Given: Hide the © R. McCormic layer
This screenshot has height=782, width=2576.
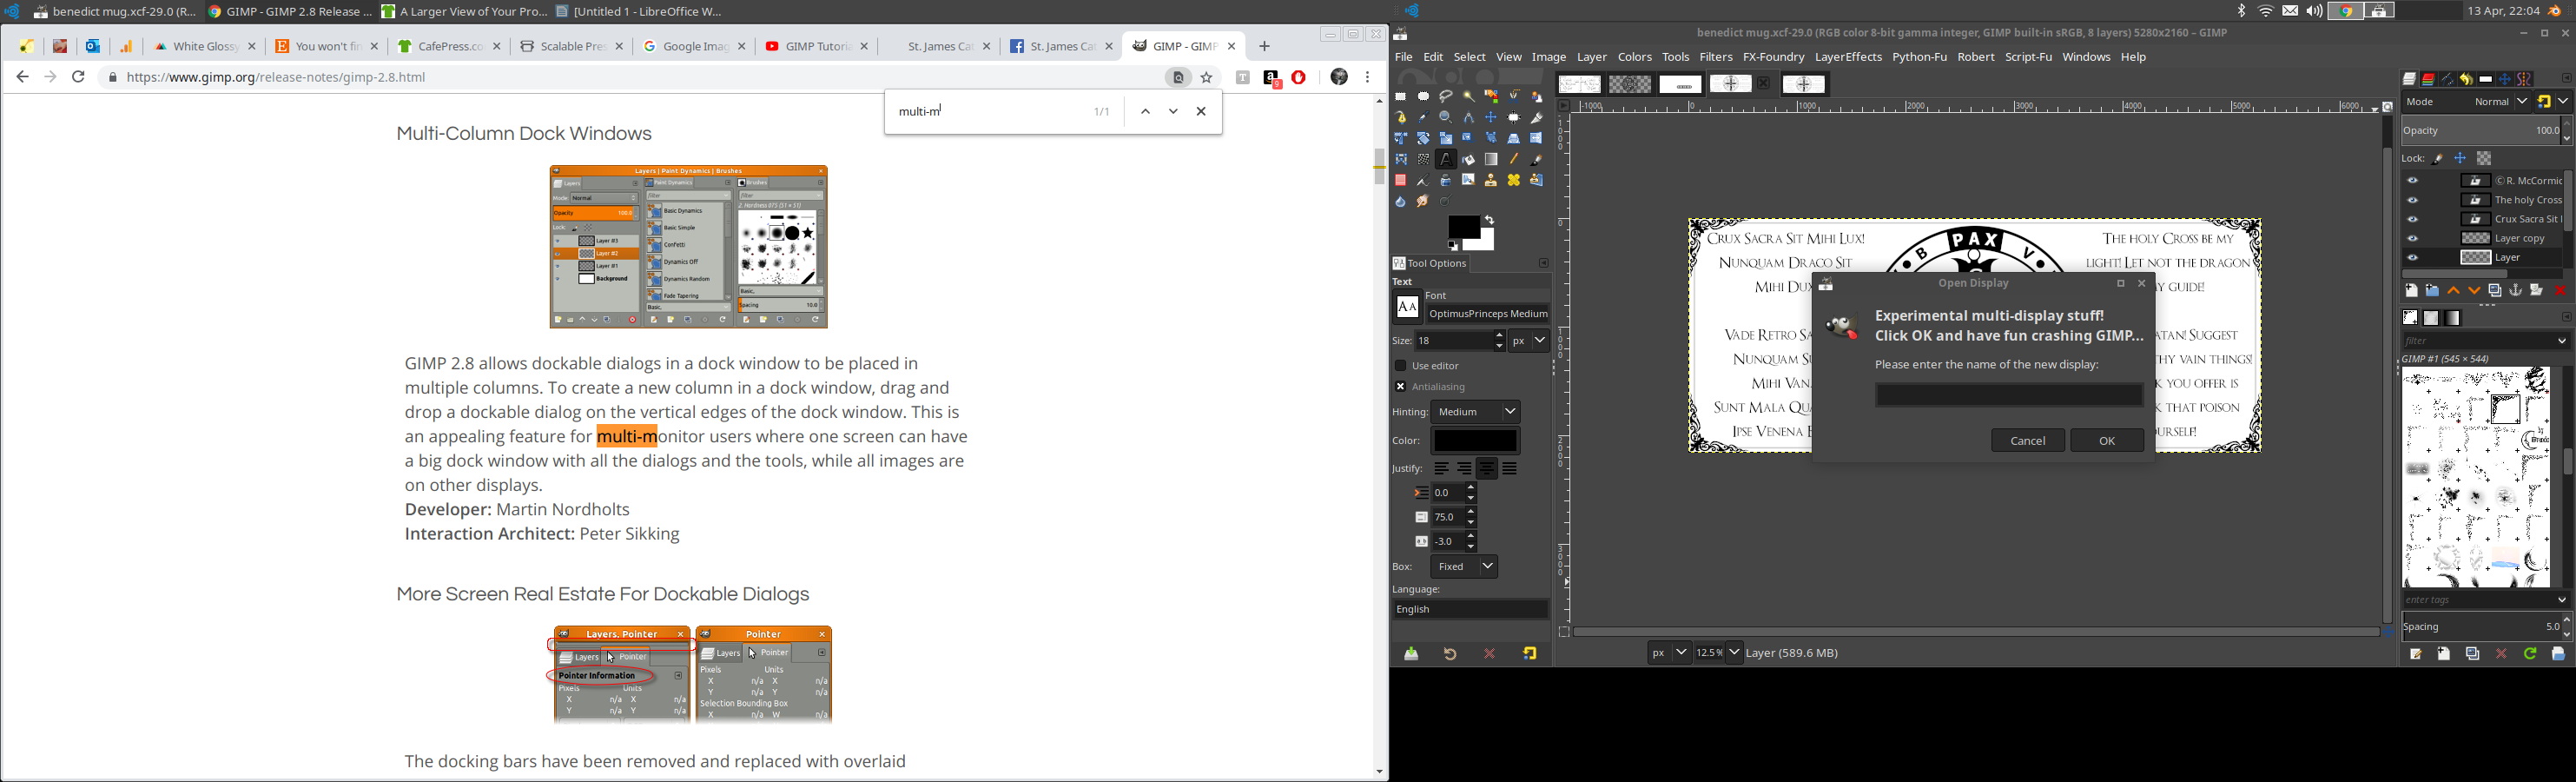Looking at the screenshot, I should point(2413,181).
